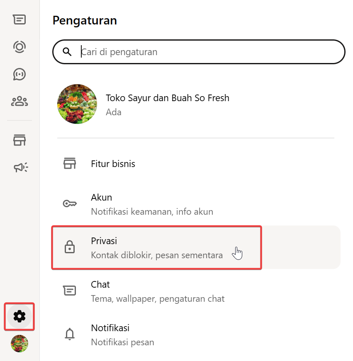This screenshot has width=353, height=361.
Task: Click the magnifying glass search icon
Action: pos(67,52)
